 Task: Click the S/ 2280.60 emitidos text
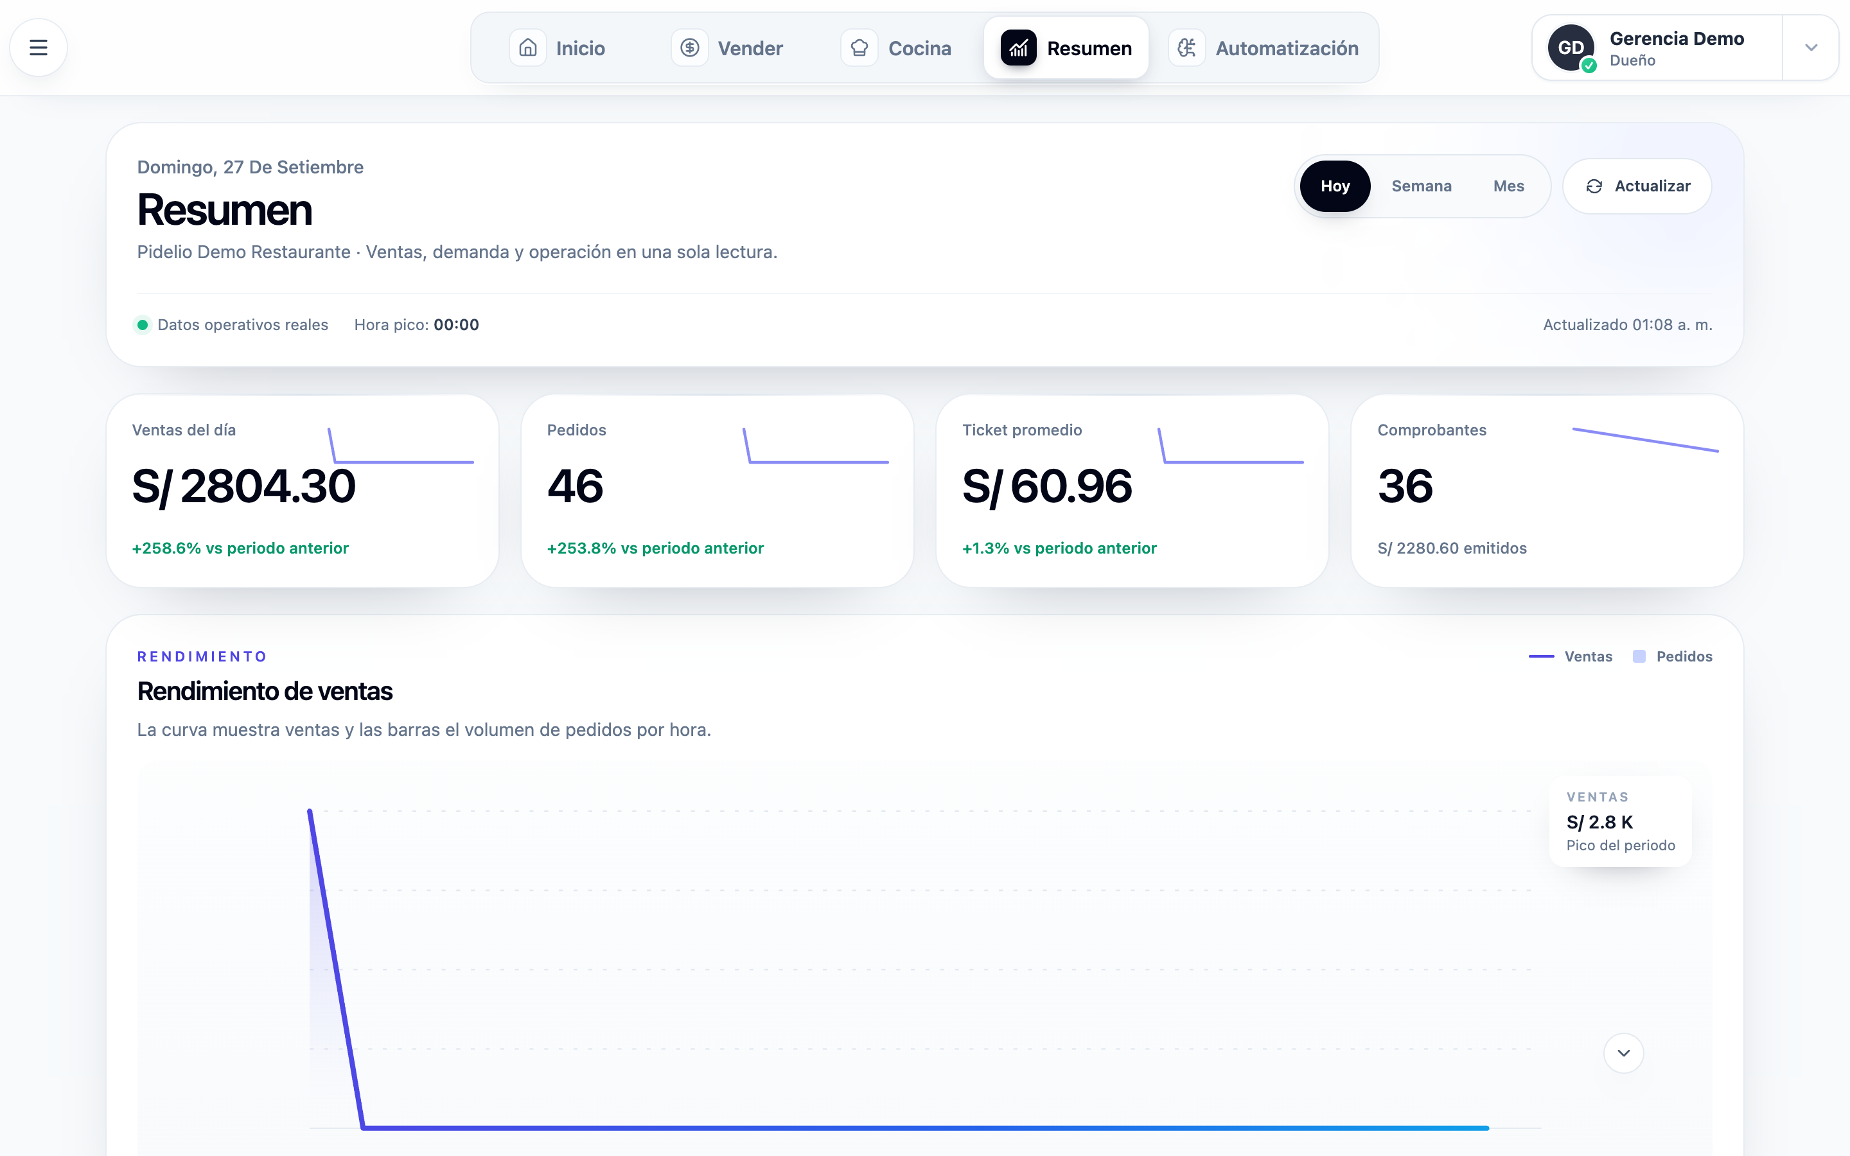pos(1452,548)
